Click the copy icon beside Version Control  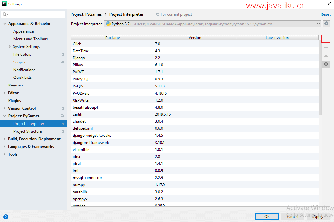click(x=62, y=108)
